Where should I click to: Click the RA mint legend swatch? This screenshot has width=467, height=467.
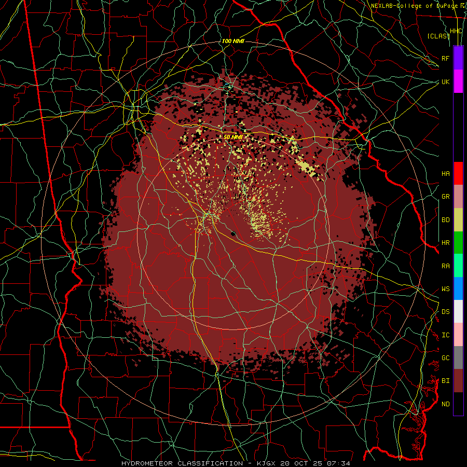[x=458, y=266]
